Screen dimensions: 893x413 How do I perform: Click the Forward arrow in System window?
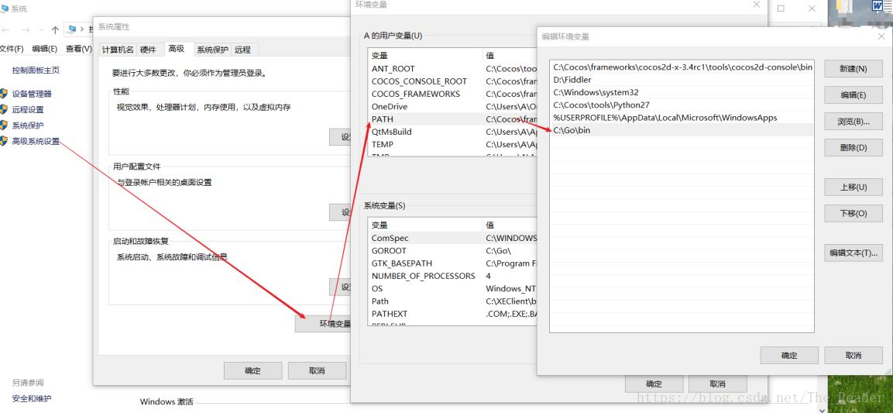pyautogui.click(x=25, y=29)
